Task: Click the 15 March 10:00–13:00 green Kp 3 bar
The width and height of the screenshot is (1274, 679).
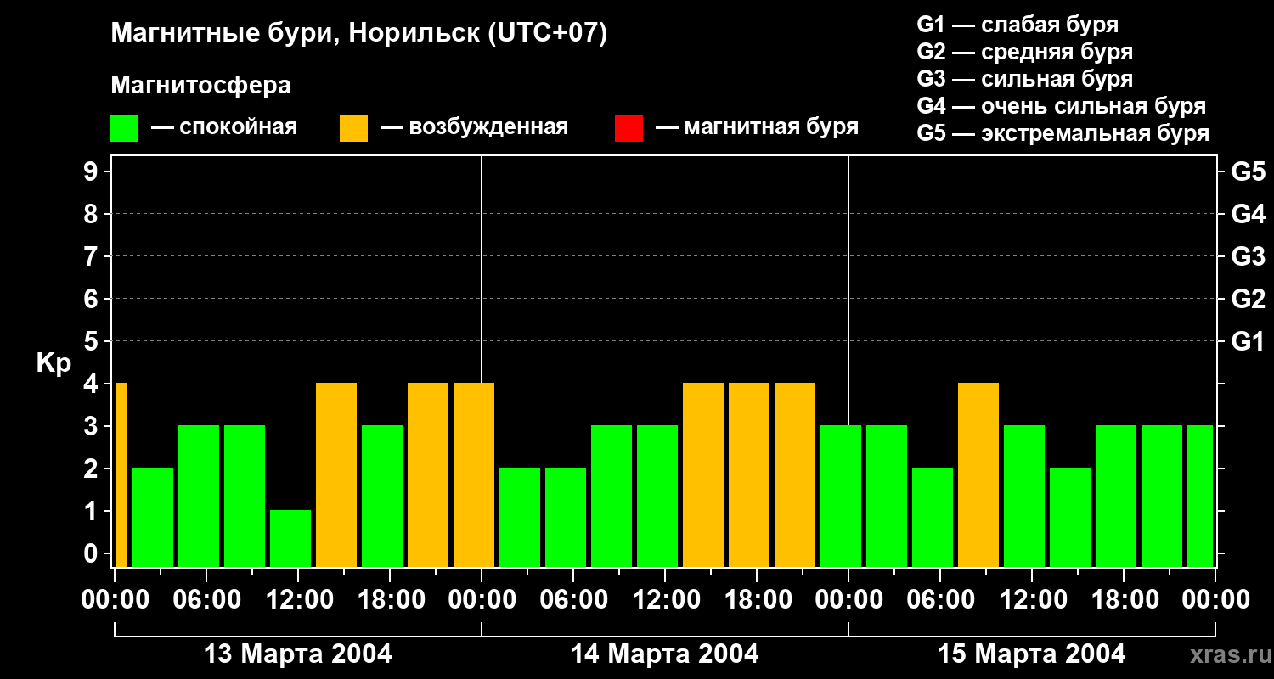Action: click(x=1024, y=497)
